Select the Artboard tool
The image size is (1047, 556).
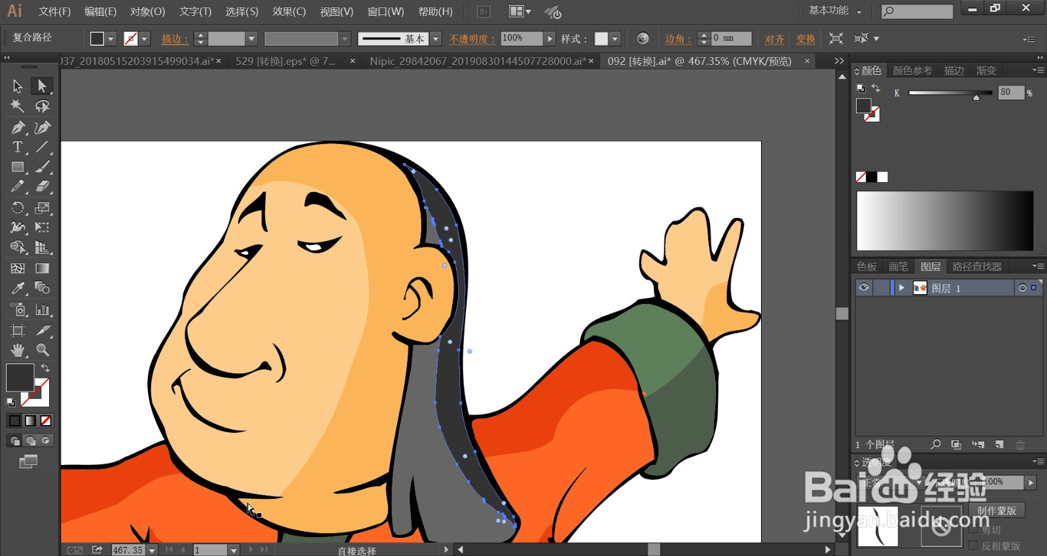point(18,330)
